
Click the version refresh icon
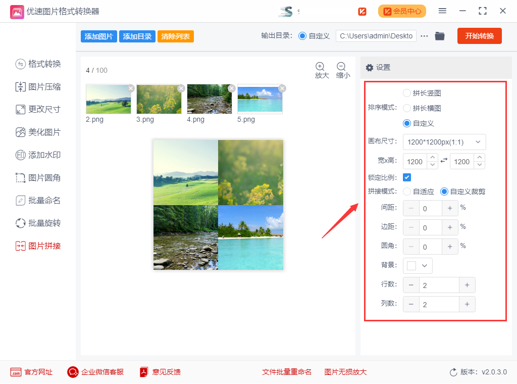tap(453, 372)
